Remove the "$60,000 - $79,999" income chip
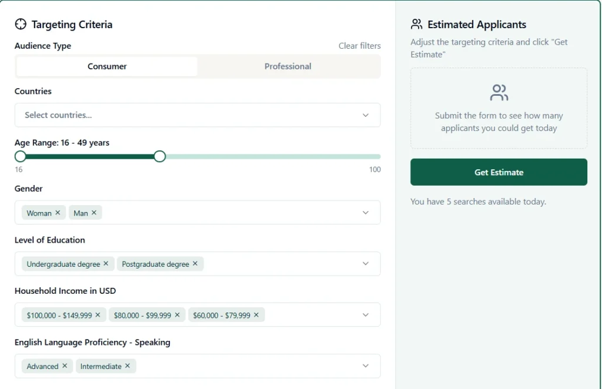The image size is (602, 389). click(x=255, y=315)
